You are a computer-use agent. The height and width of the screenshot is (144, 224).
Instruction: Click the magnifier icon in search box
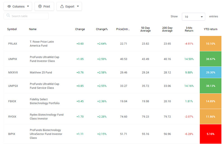pyautogui.click(x=8, y=16)
